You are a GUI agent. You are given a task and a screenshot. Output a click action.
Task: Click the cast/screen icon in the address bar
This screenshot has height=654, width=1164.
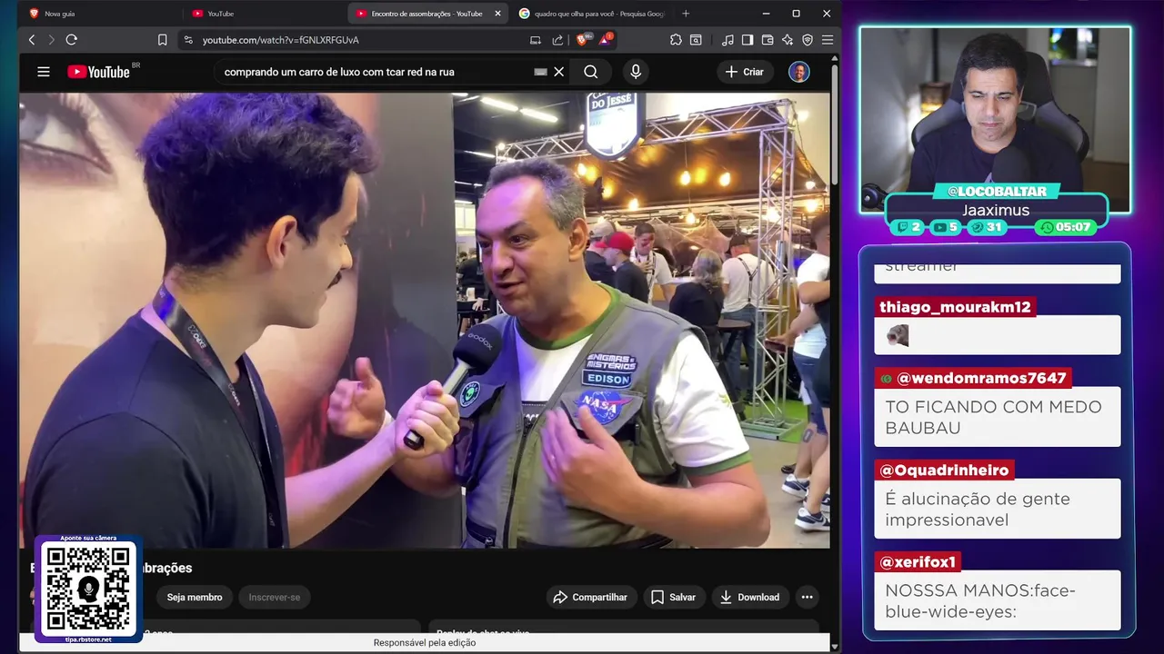click(x=536, y=40)
